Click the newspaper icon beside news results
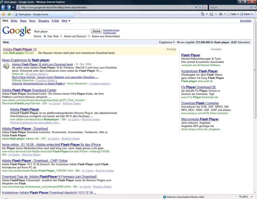This screenshot has width=257, height=199. [x=6, y=66]
